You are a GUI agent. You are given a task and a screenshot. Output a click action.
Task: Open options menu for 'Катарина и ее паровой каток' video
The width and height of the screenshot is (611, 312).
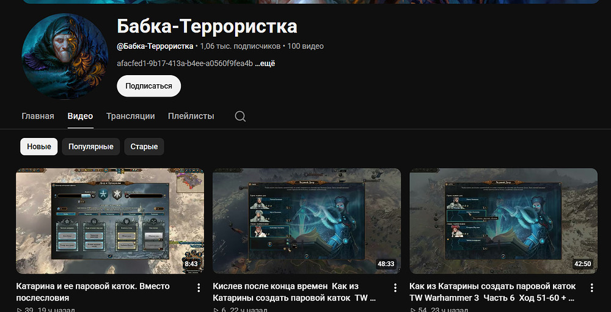point(199,288)
